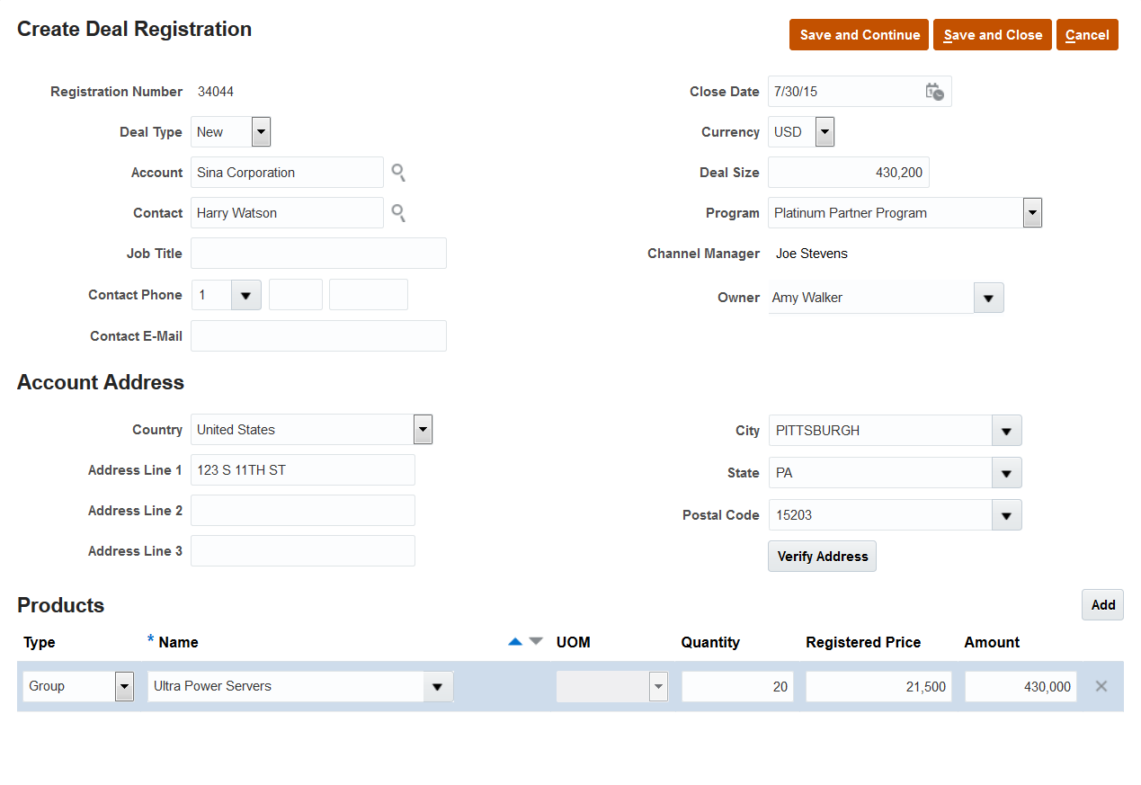This screenshot has width=1141, height=785.
Task: Open the Close Date calendar picker
Action: (x=934, y=92)
